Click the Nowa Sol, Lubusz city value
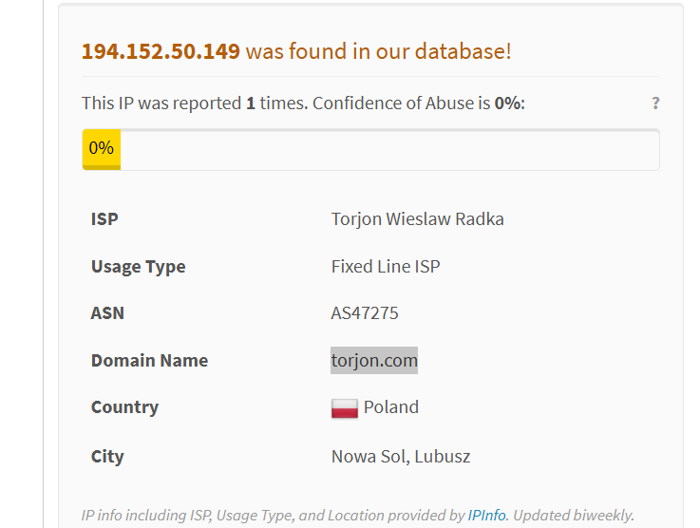This screenshot has height=528, width=700. point(401,457)
